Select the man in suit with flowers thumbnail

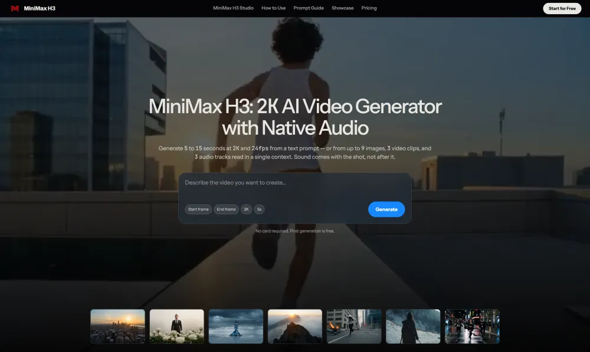coord(177,327)
